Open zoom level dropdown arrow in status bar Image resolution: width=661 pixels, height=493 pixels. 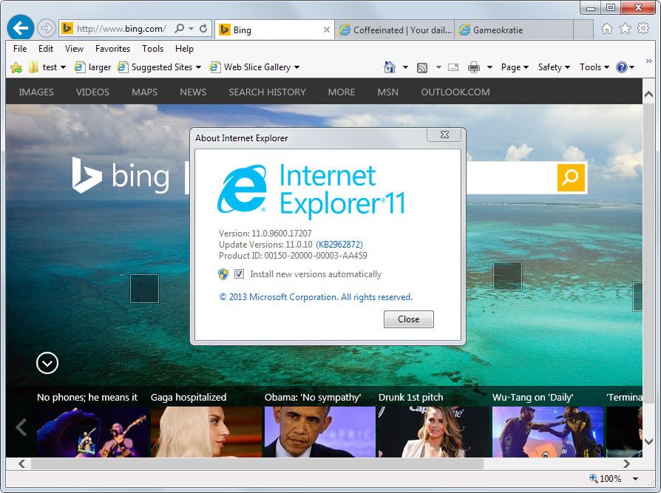(x=635, y=478)
